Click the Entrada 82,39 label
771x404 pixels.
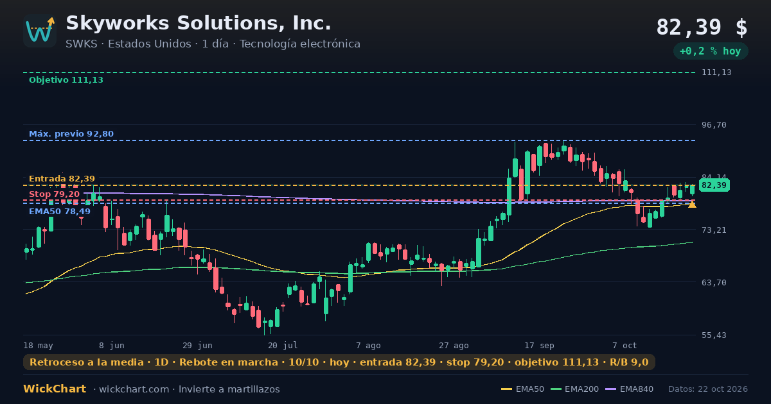point(62,178)
